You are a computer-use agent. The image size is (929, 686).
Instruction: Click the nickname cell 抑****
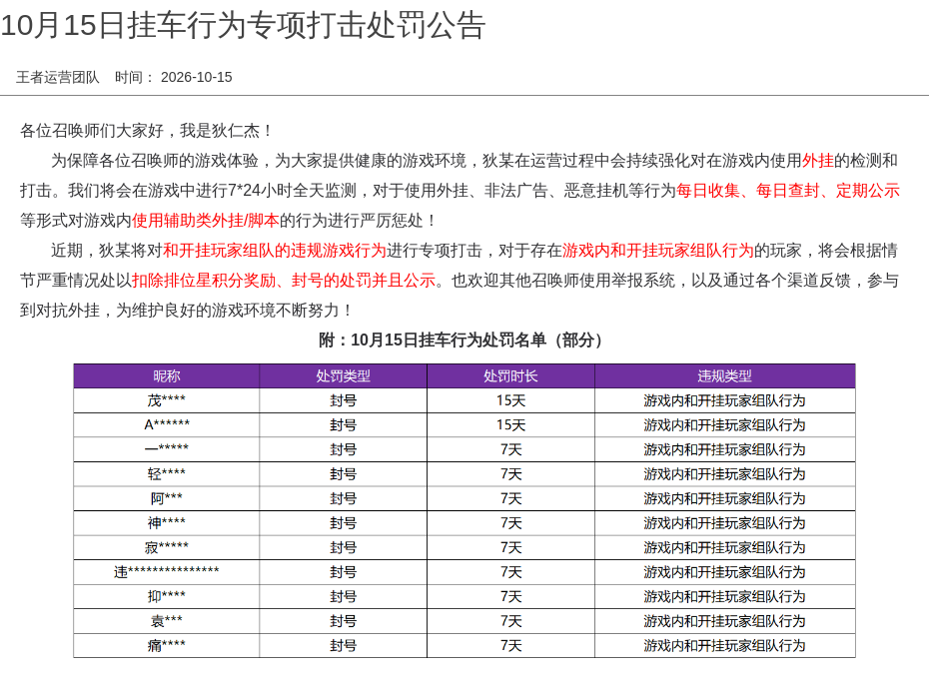(167, 596)
